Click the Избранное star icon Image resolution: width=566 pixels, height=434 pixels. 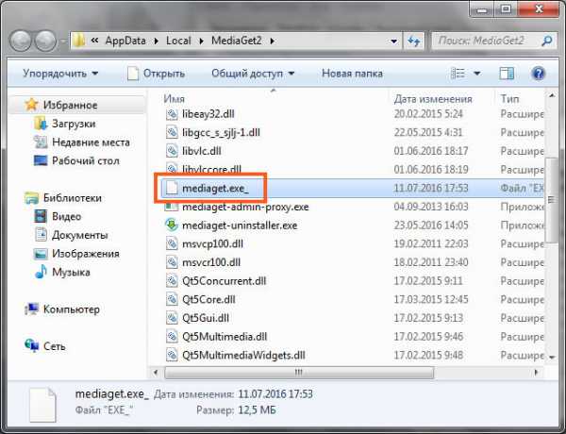click(x=31, y=105)
